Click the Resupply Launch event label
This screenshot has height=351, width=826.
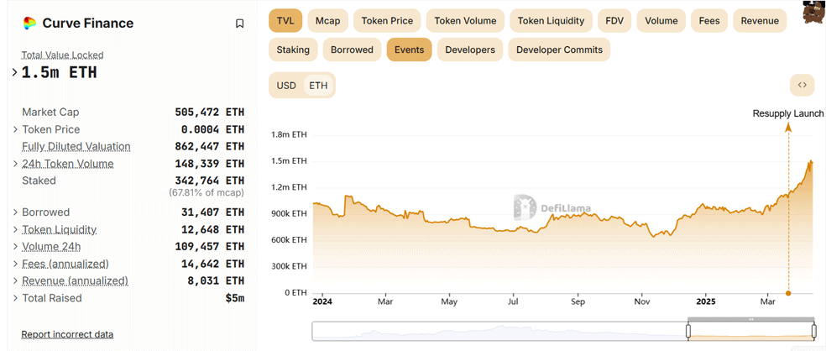click(788, 113)
